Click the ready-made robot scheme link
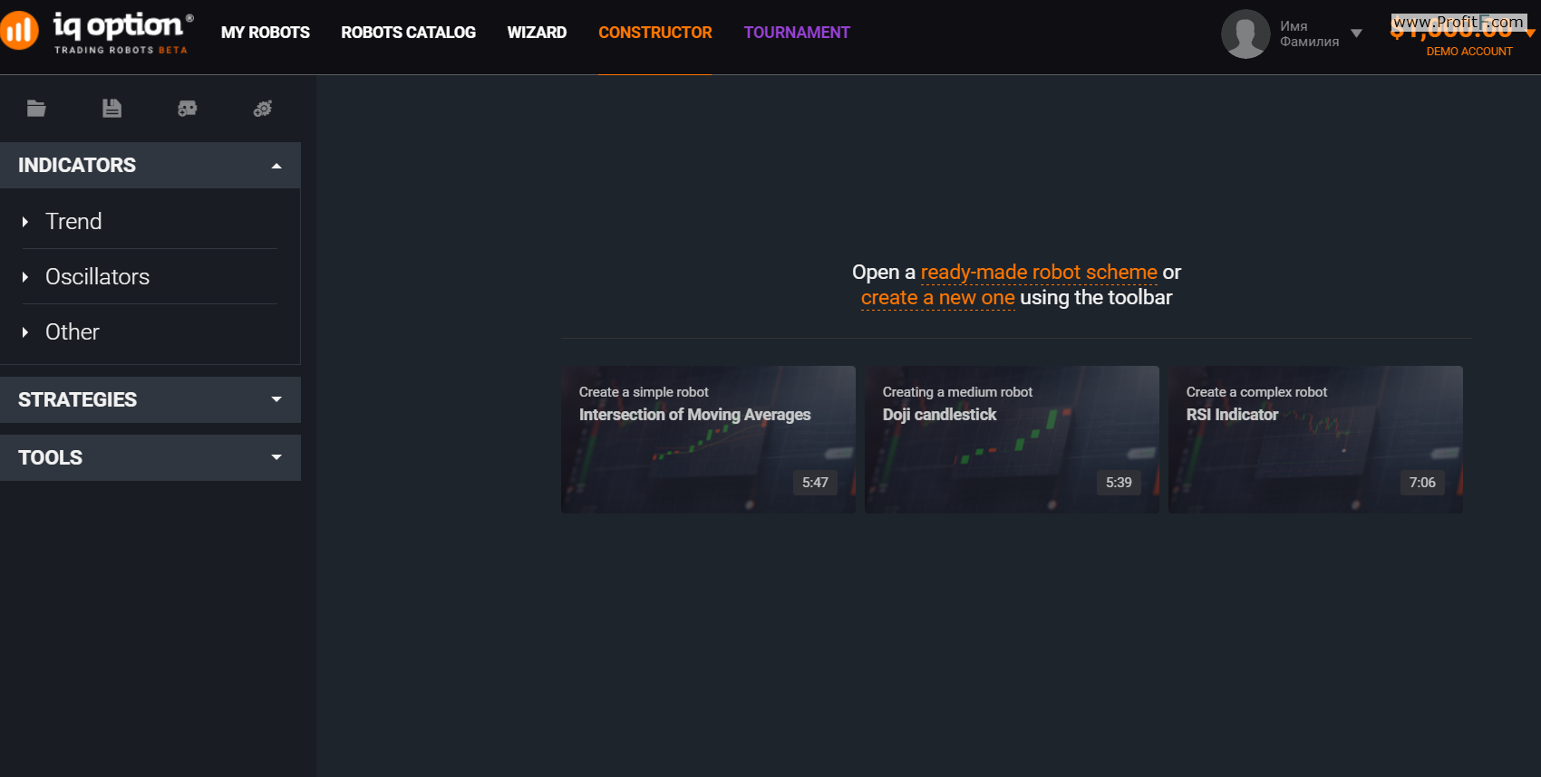This screenshot has height=777, width=1541. (x=1039, y=272)
